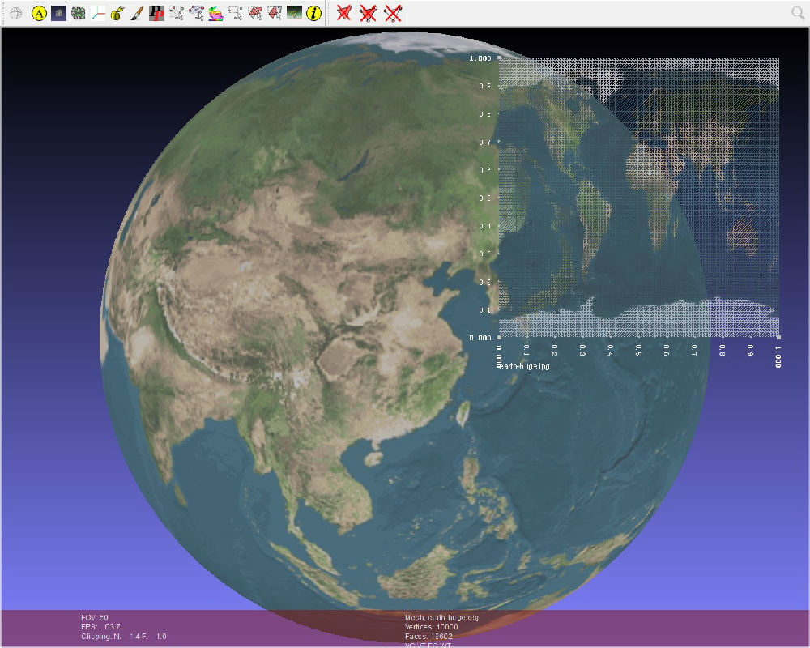Delete selected faces and vertices (middle red X)
Image resolution: width=810 pixels, height=648 pixels.
369,14
